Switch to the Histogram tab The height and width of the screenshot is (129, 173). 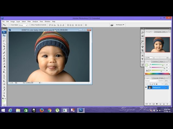coord(158,32)
